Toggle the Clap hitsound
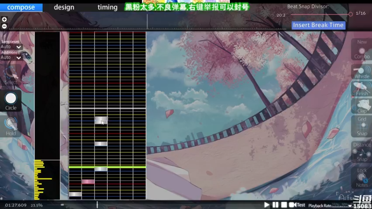 (362, 106)
